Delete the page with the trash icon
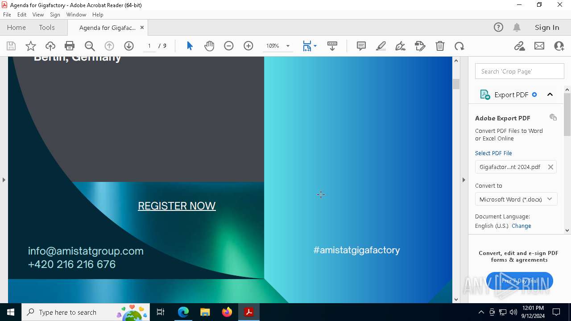Screen dimensions: 571x321 440,46
